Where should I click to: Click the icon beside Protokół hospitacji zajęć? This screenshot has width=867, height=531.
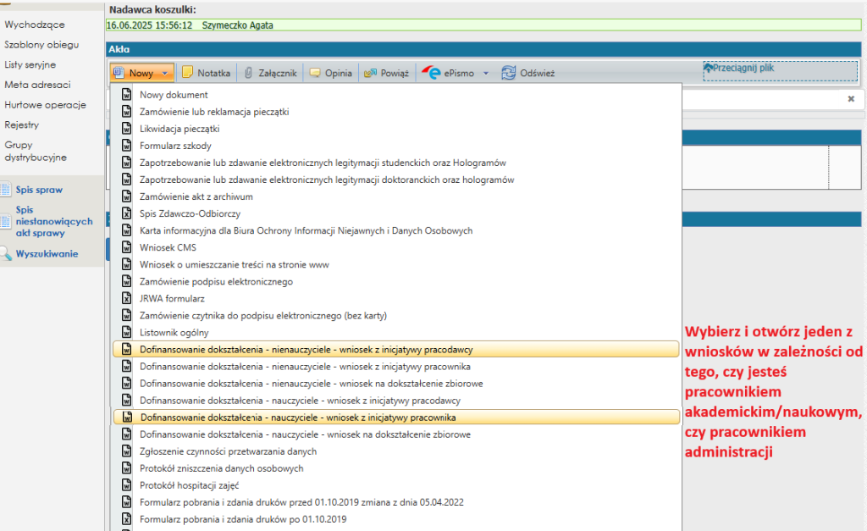(x=127, y=485)
